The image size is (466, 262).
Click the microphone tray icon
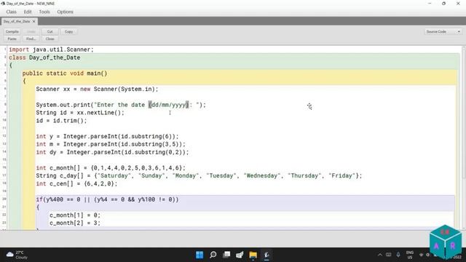click(398, 255)
